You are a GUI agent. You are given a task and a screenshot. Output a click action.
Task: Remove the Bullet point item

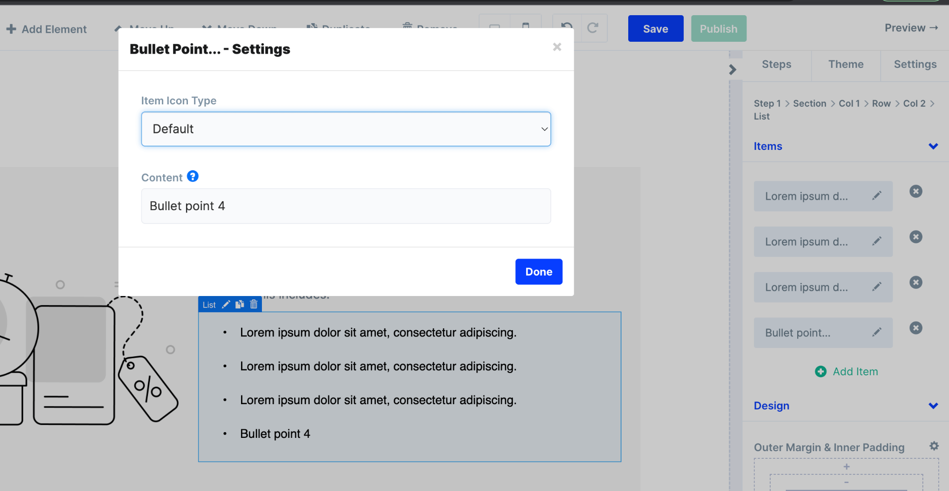(x=916, y=328)
